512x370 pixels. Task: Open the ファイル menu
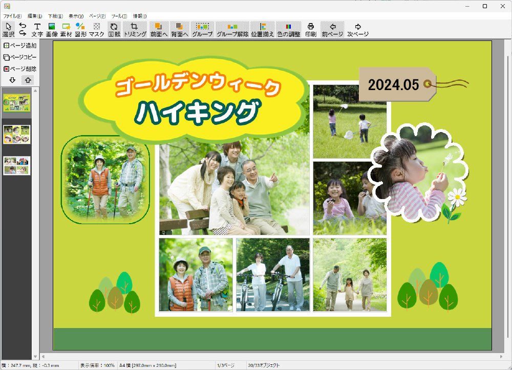tap(12, 16)
